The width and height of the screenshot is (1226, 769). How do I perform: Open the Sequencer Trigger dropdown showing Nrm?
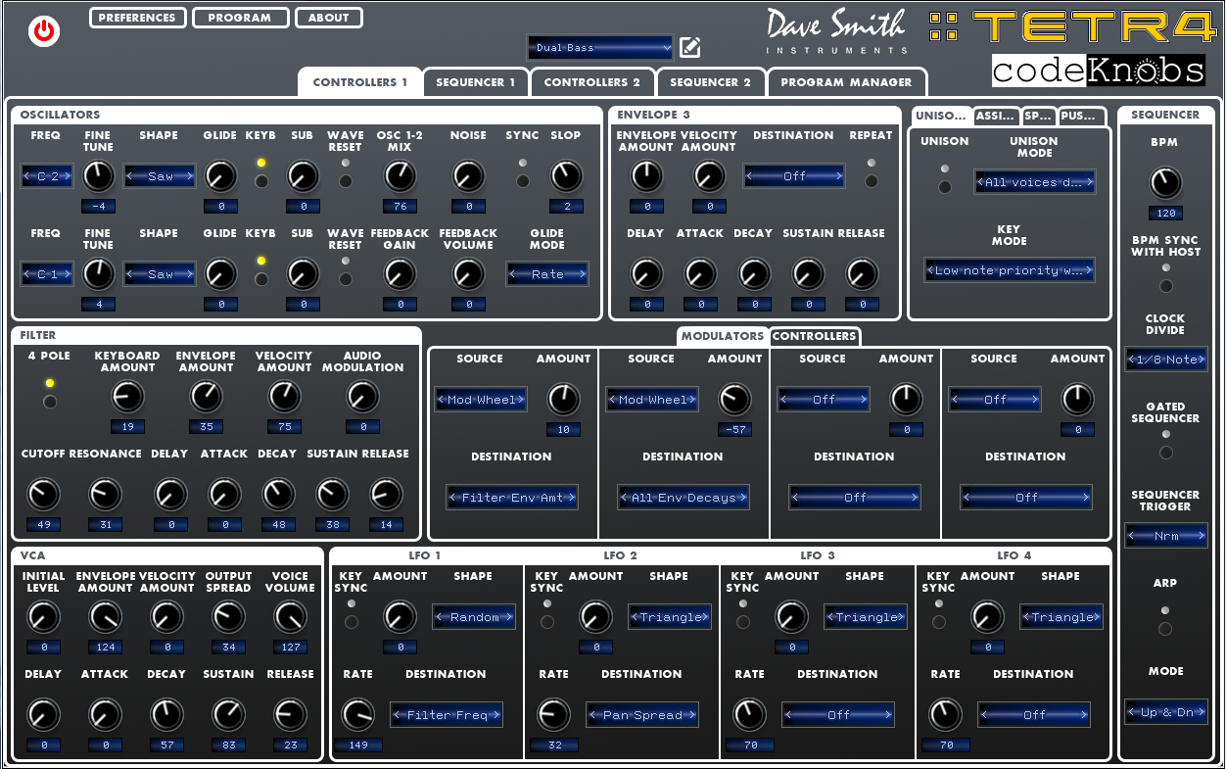[x=1166, y=536]
